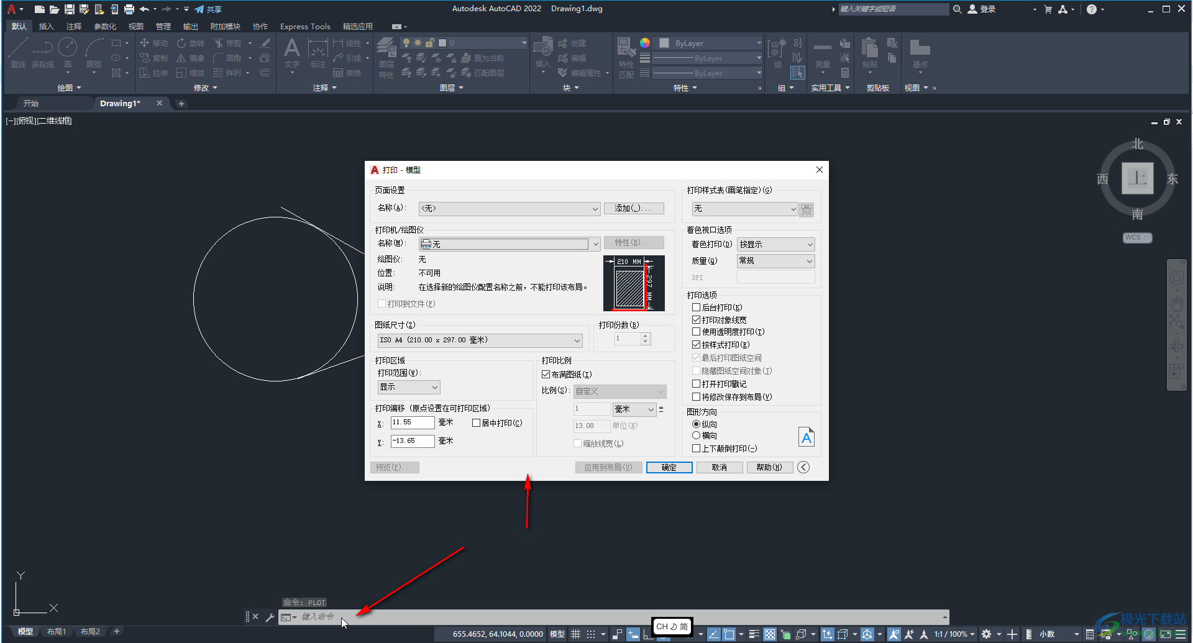Toggle Plot with plot styles (按样式打印) checkbox

click(x=697, y=345)
